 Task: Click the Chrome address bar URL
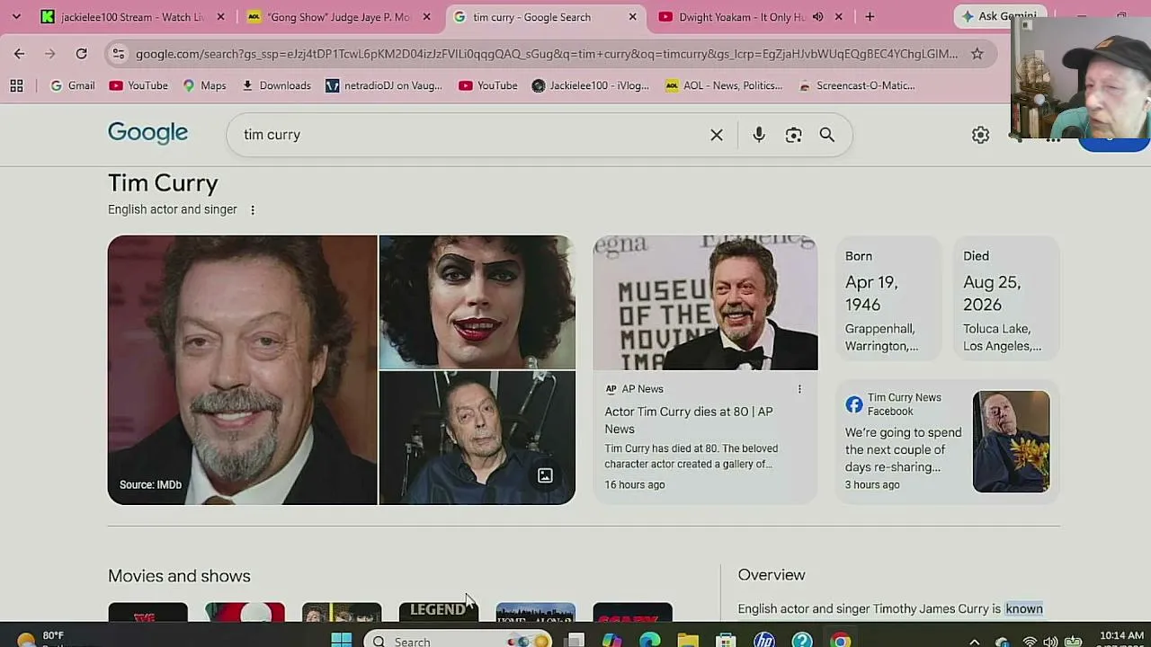tap(547, 54)
